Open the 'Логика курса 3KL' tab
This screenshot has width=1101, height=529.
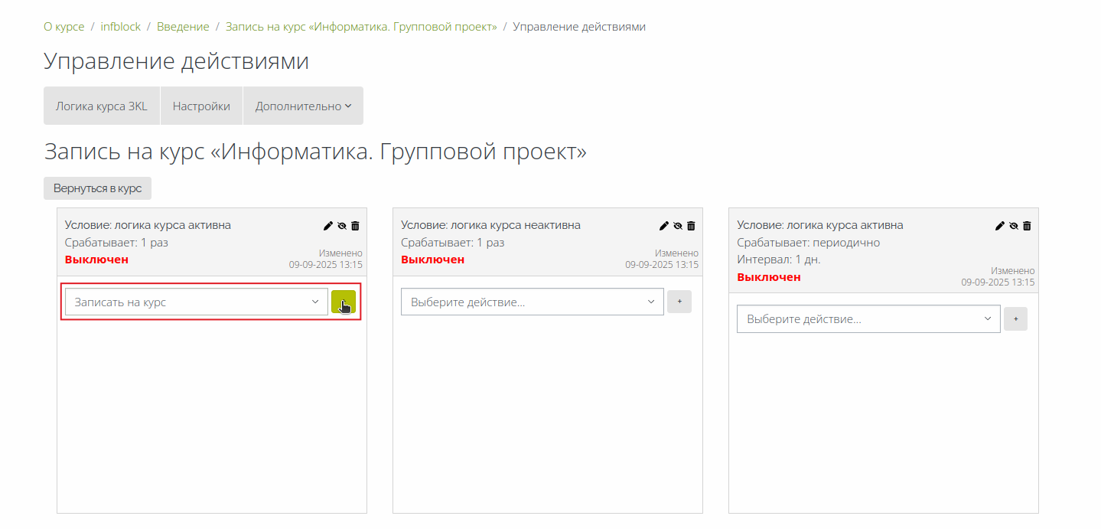[x=102, y=106]
